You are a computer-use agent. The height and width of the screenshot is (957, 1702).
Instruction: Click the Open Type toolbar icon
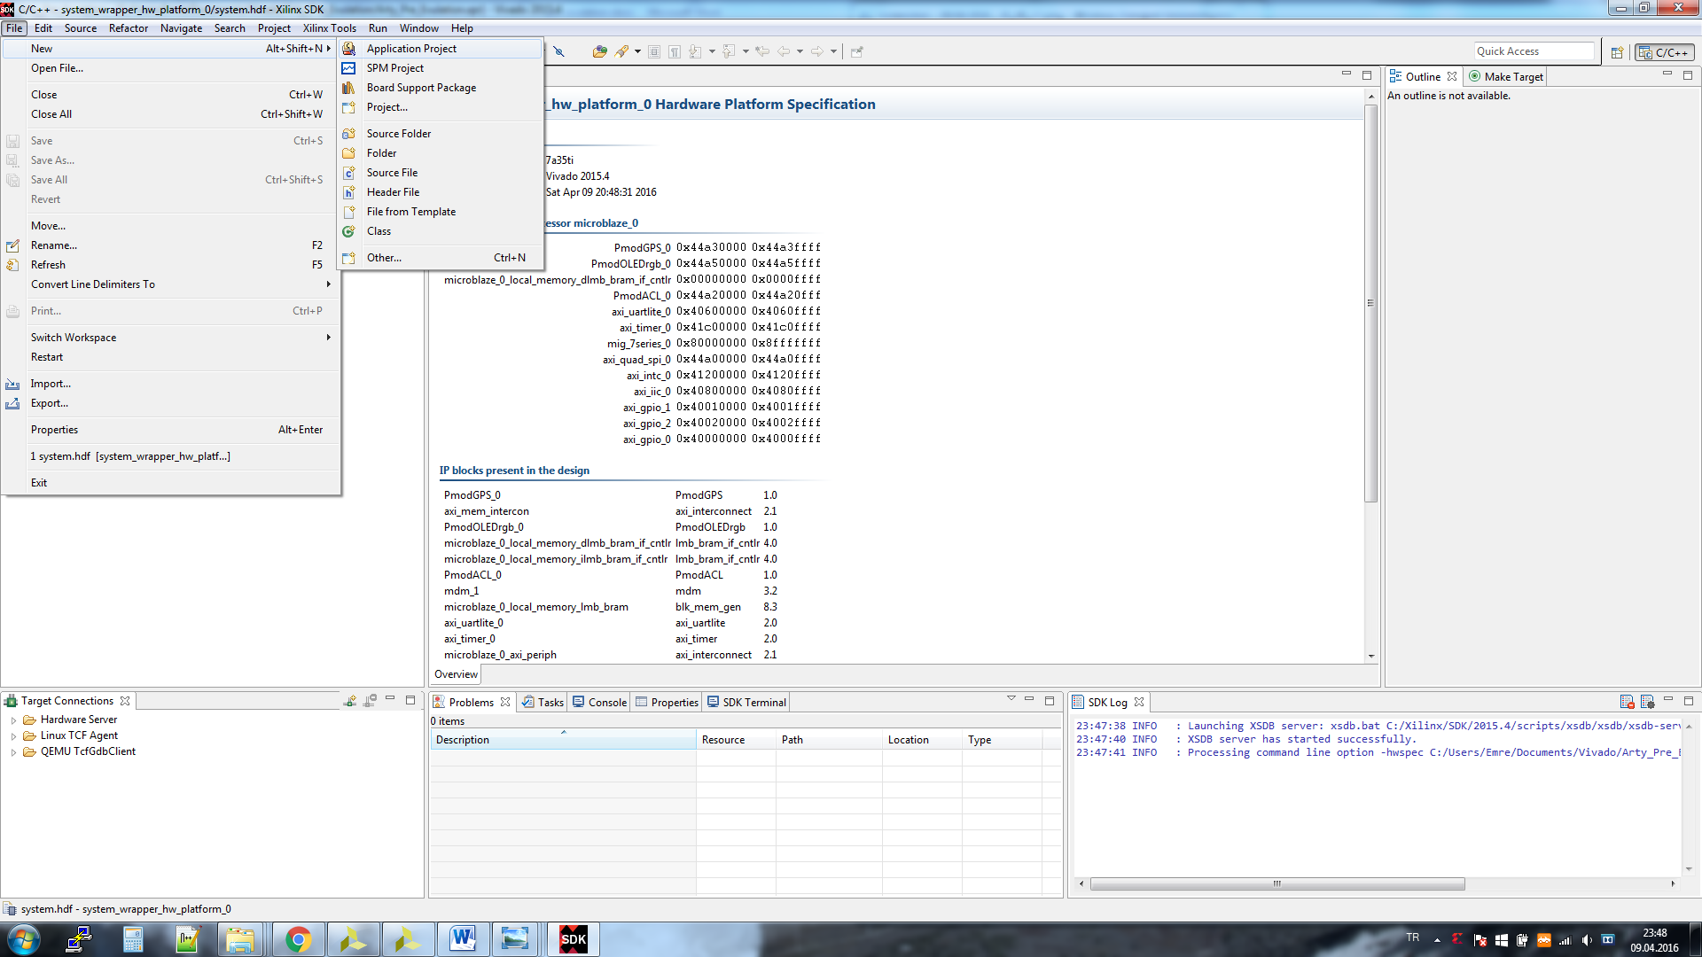(600, 51)
